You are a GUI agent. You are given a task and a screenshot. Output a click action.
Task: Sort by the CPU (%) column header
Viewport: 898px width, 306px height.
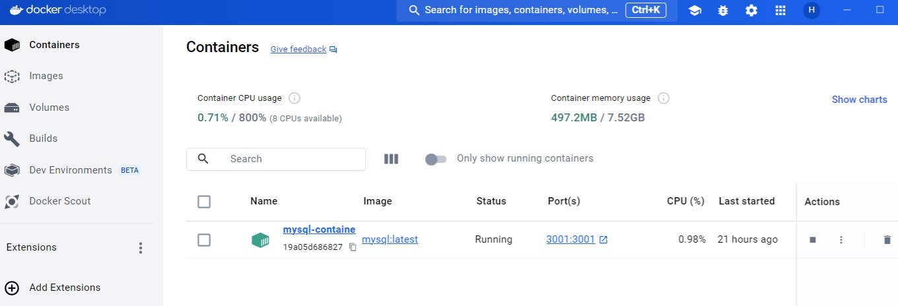(685, 201)
